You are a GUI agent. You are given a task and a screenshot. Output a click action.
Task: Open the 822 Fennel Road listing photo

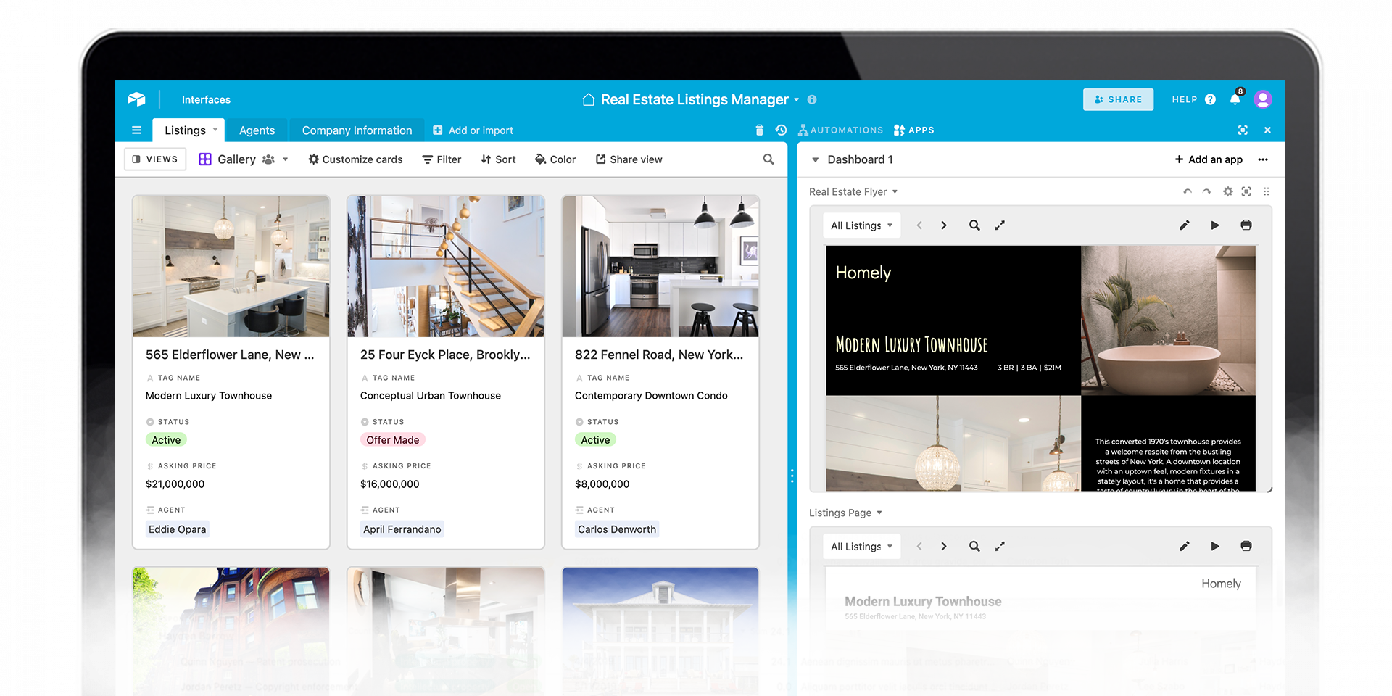point(660,266)
